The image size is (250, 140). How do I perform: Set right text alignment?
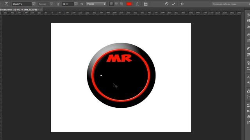coord(121,4)
